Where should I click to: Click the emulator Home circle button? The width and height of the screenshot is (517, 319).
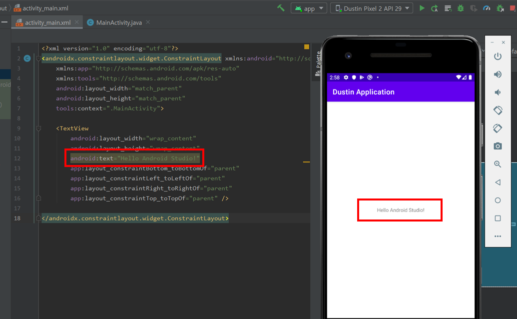[x=498, y=200]
